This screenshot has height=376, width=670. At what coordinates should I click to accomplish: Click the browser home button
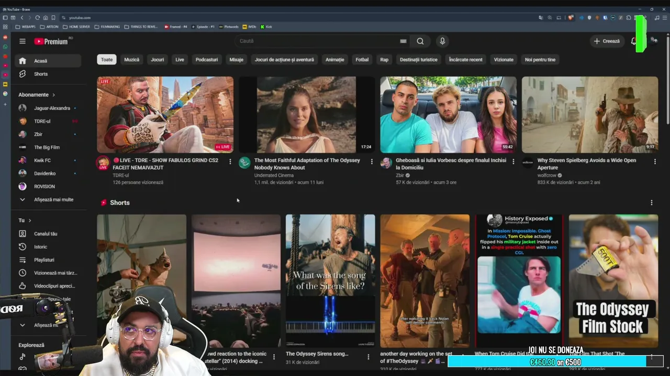pos(46,18)
